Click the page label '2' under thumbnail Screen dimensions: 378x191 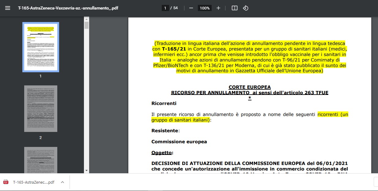pos(40,138)
